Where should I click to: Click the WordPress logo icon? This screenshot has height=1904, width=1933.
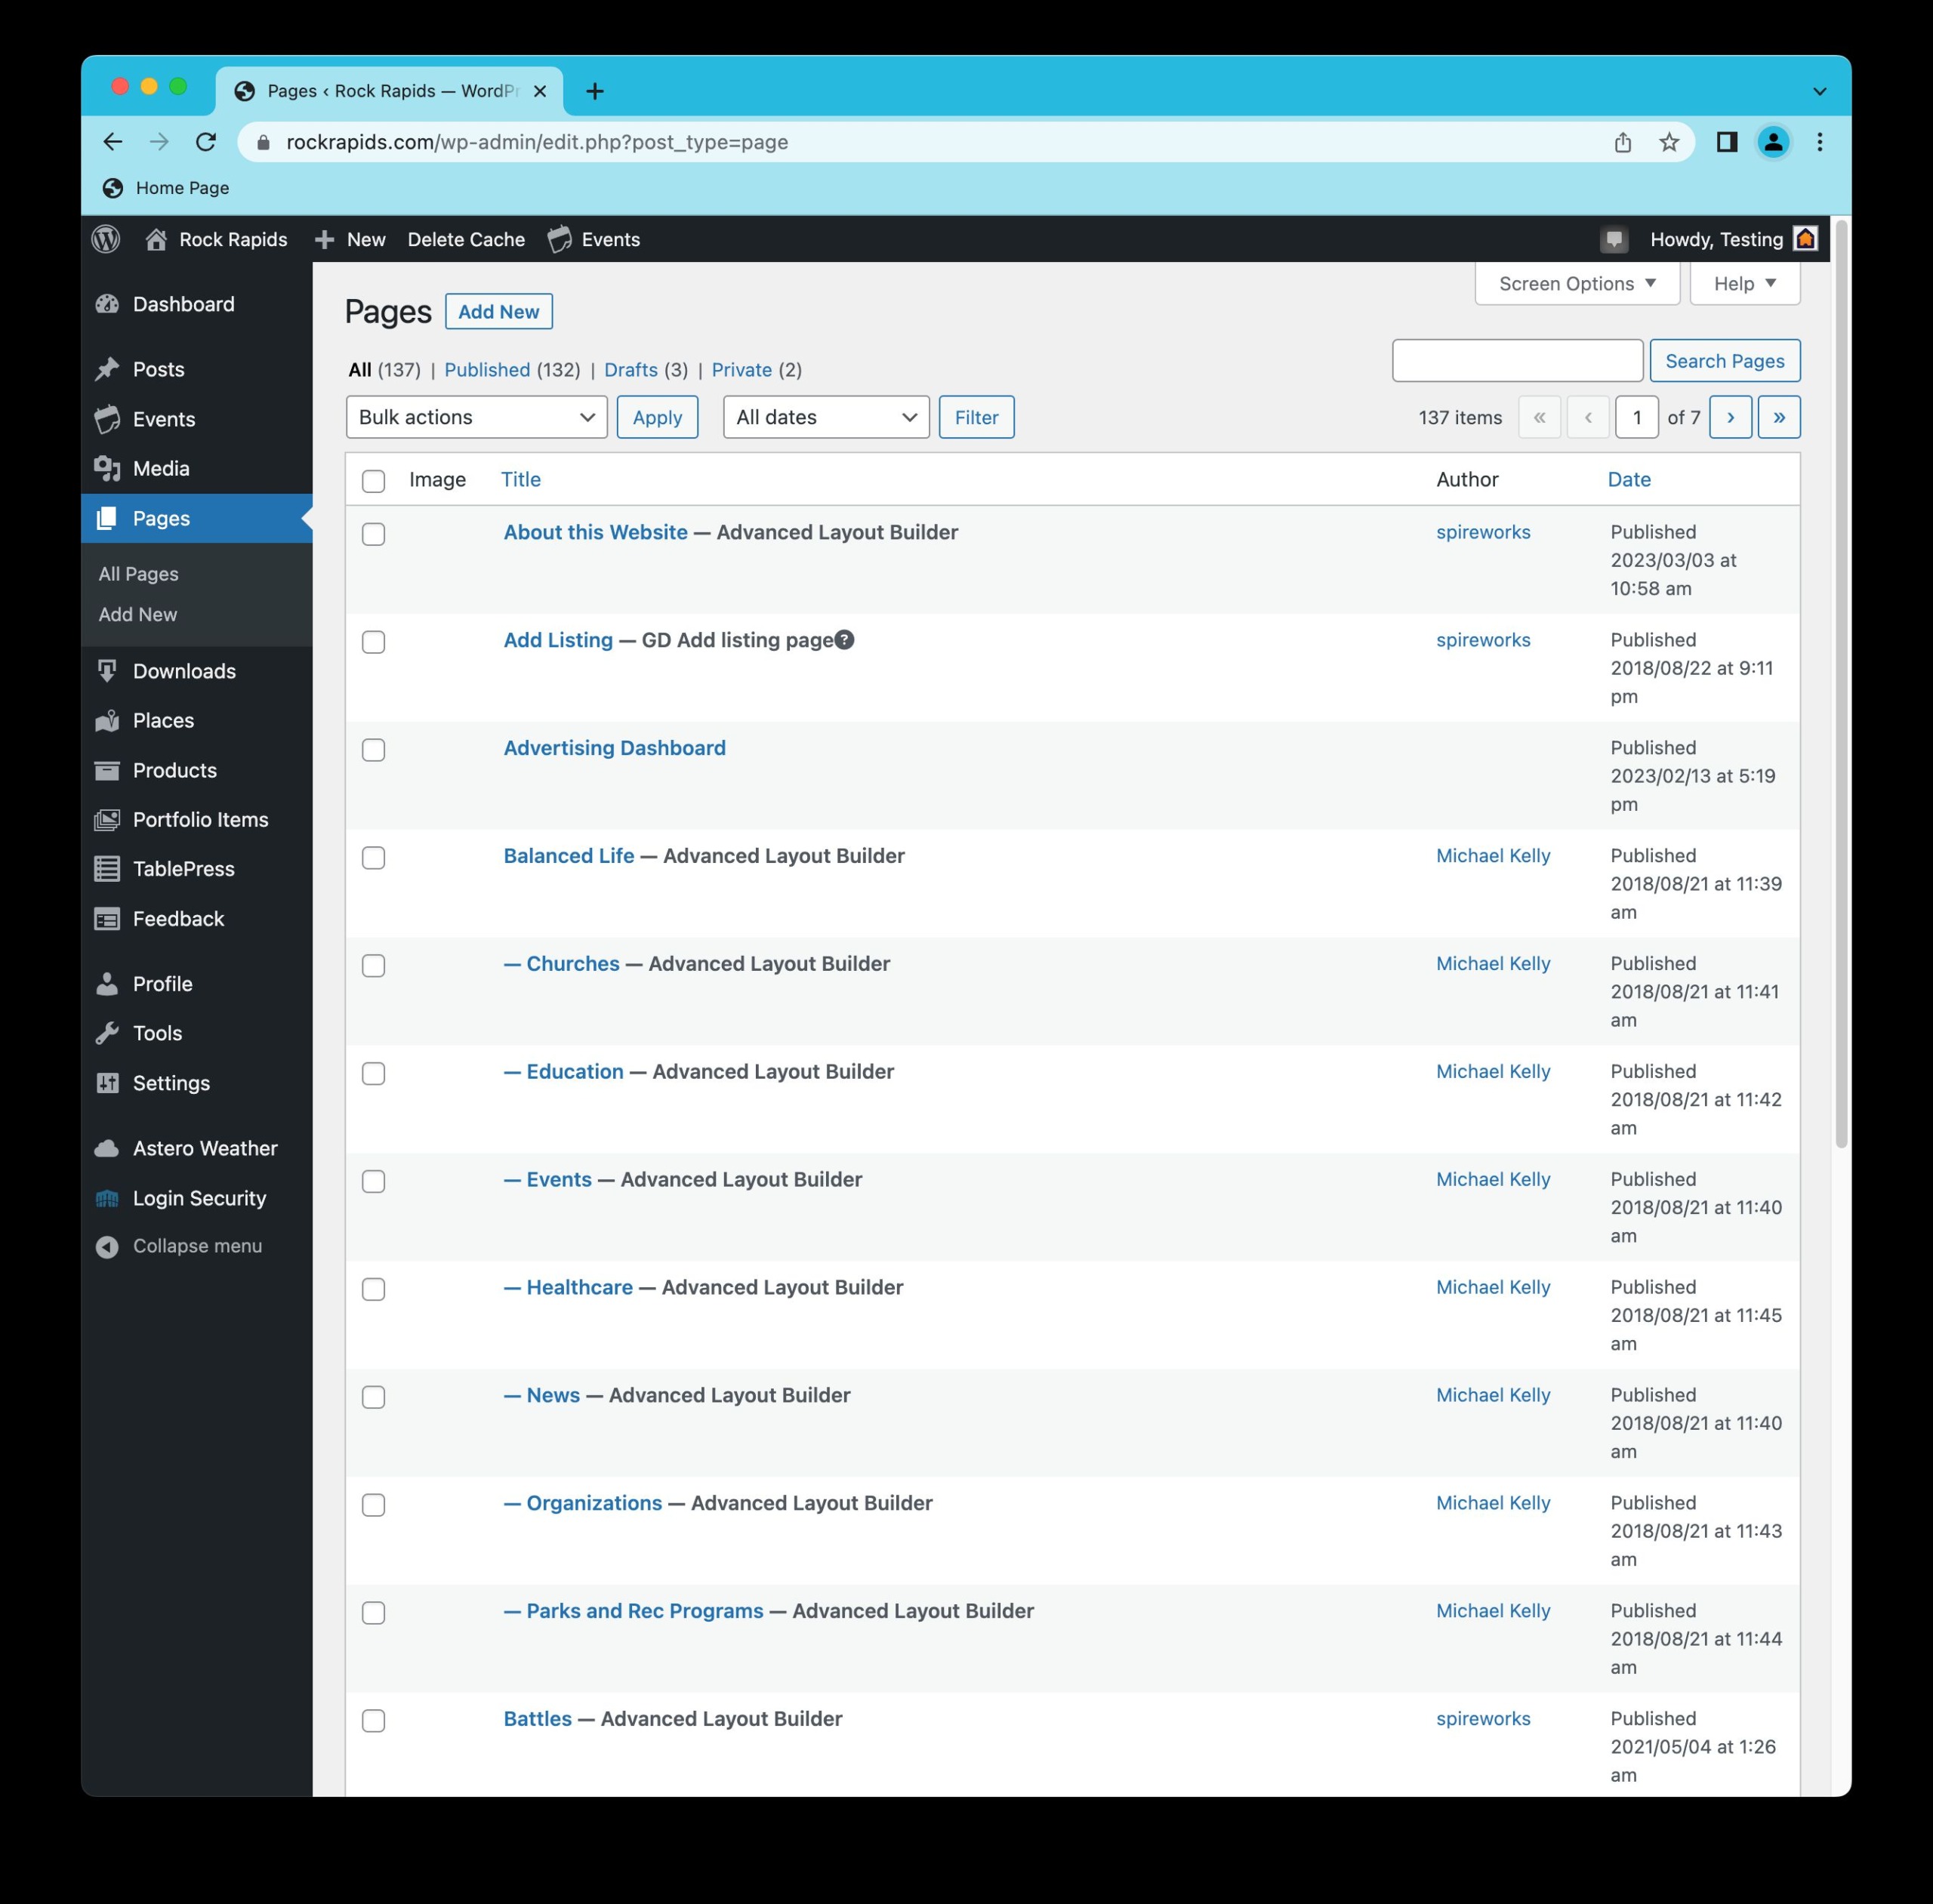106,239
